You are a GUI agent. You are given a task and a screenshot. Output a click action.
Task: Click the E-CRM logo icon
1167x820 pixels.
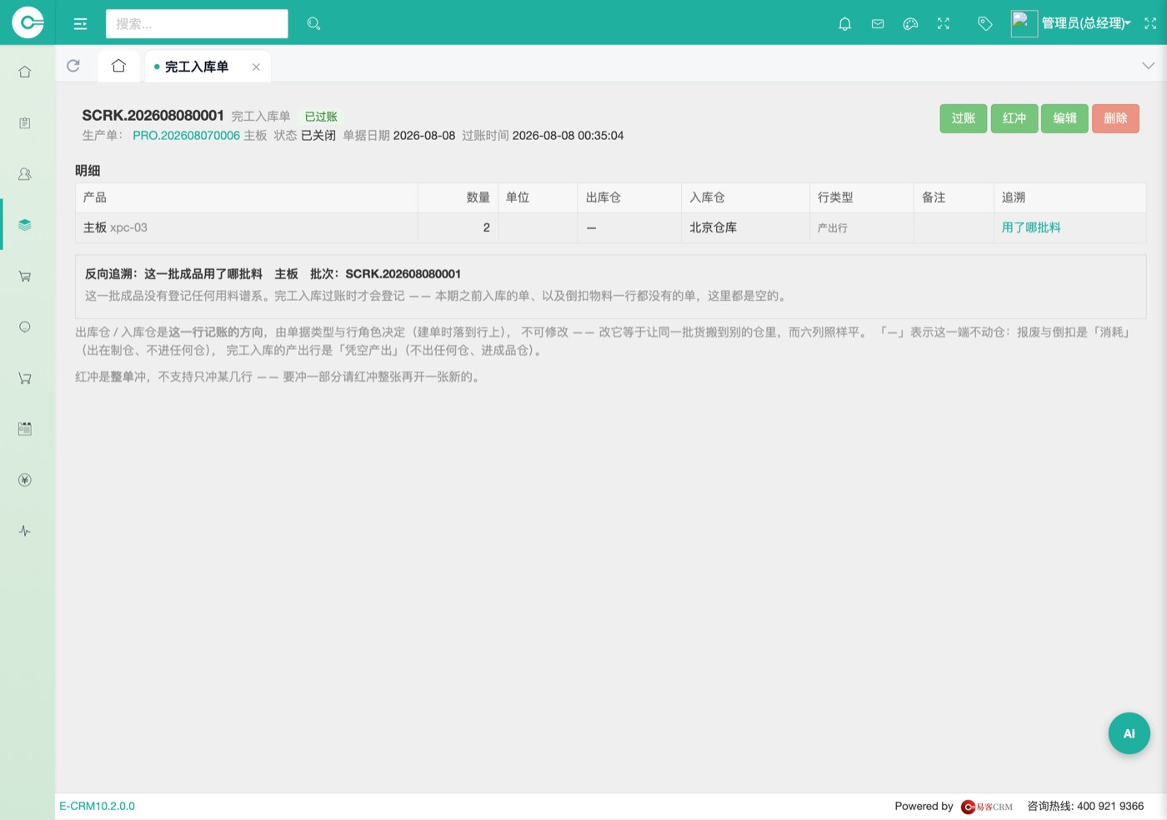(x=28, y=22)
